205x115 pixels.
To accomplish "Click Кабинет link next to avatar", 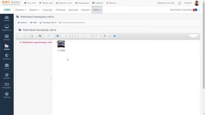I will tap(188, 3).
